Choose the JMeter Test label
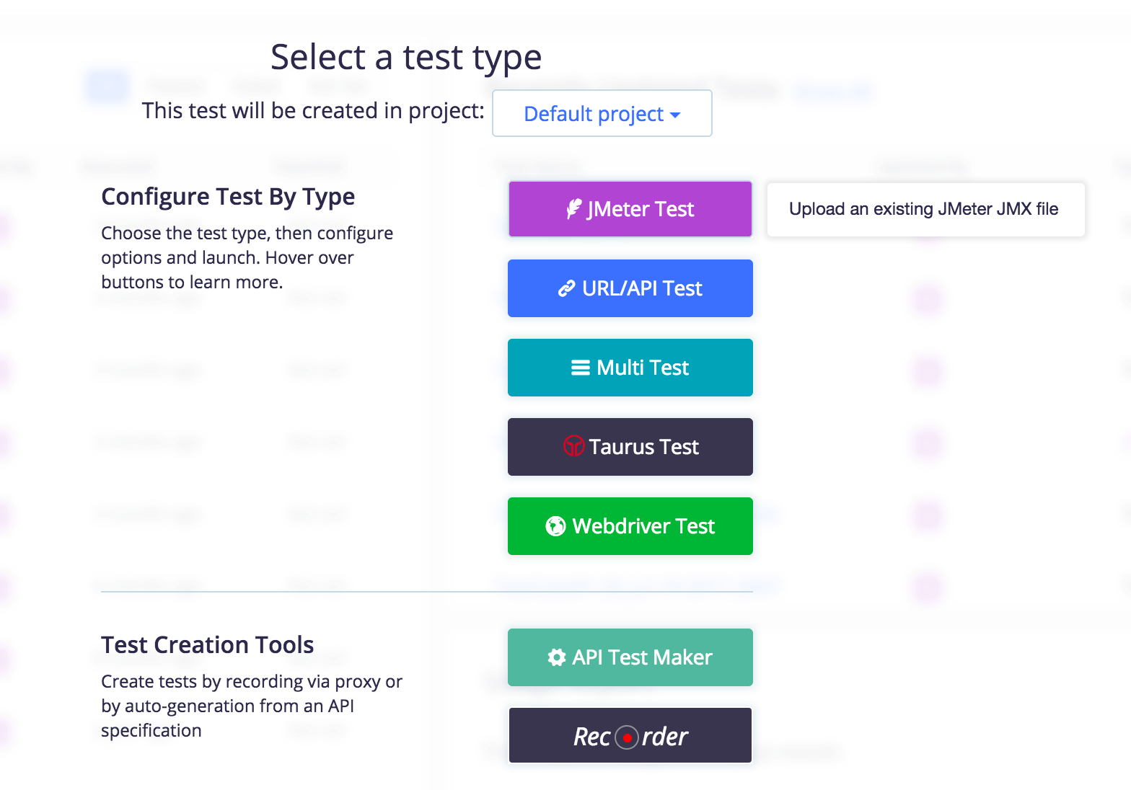 [641, 209]
